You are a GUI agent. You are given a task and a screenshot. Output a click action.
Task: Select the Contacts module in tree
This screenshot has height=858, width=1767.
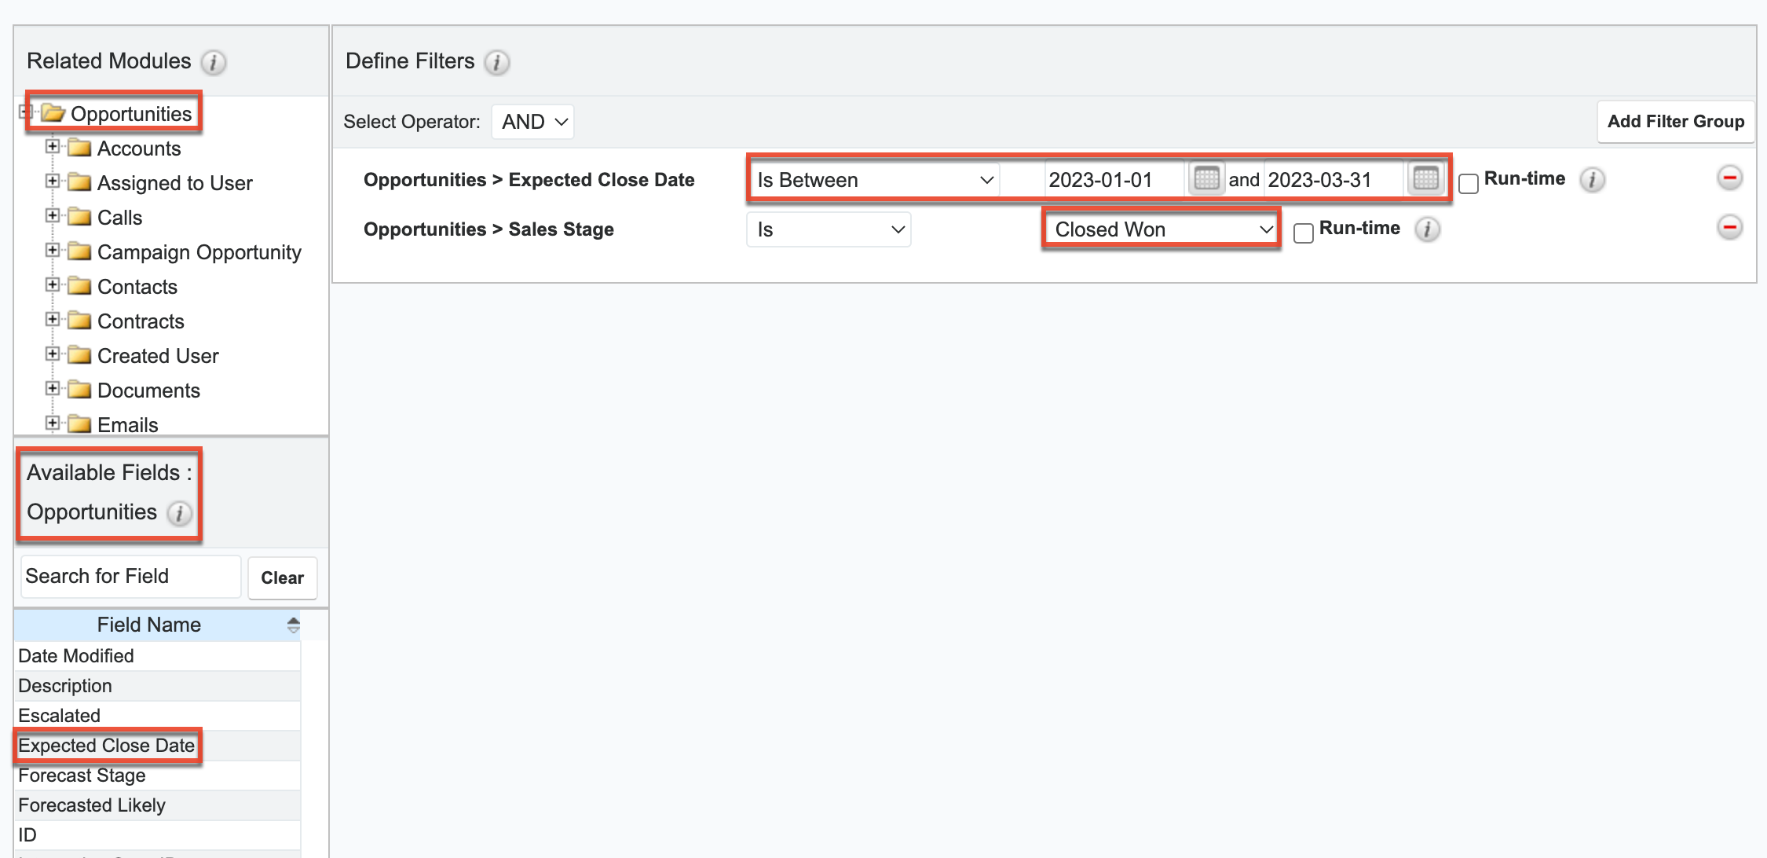pyautogui.click(x=137, y=287)
